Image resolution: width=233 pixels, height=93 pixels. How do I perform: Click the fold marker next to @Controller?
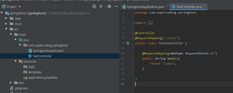134,33
